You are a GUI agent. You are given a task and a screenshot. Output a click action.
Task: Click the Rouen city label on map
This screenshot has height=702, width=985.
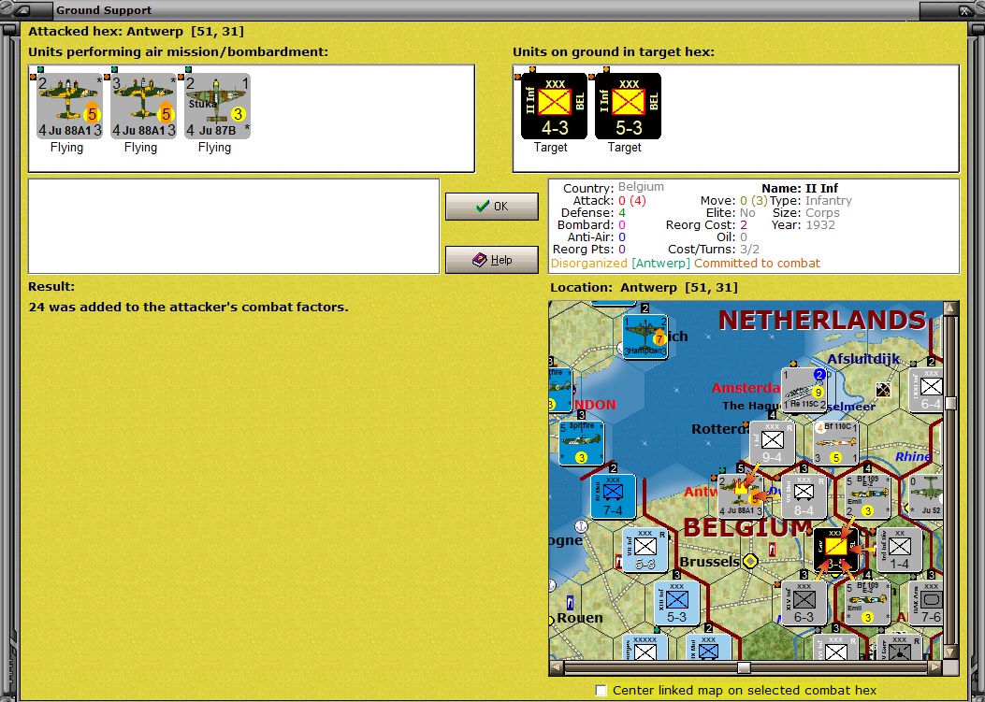(x=580, y=618)
